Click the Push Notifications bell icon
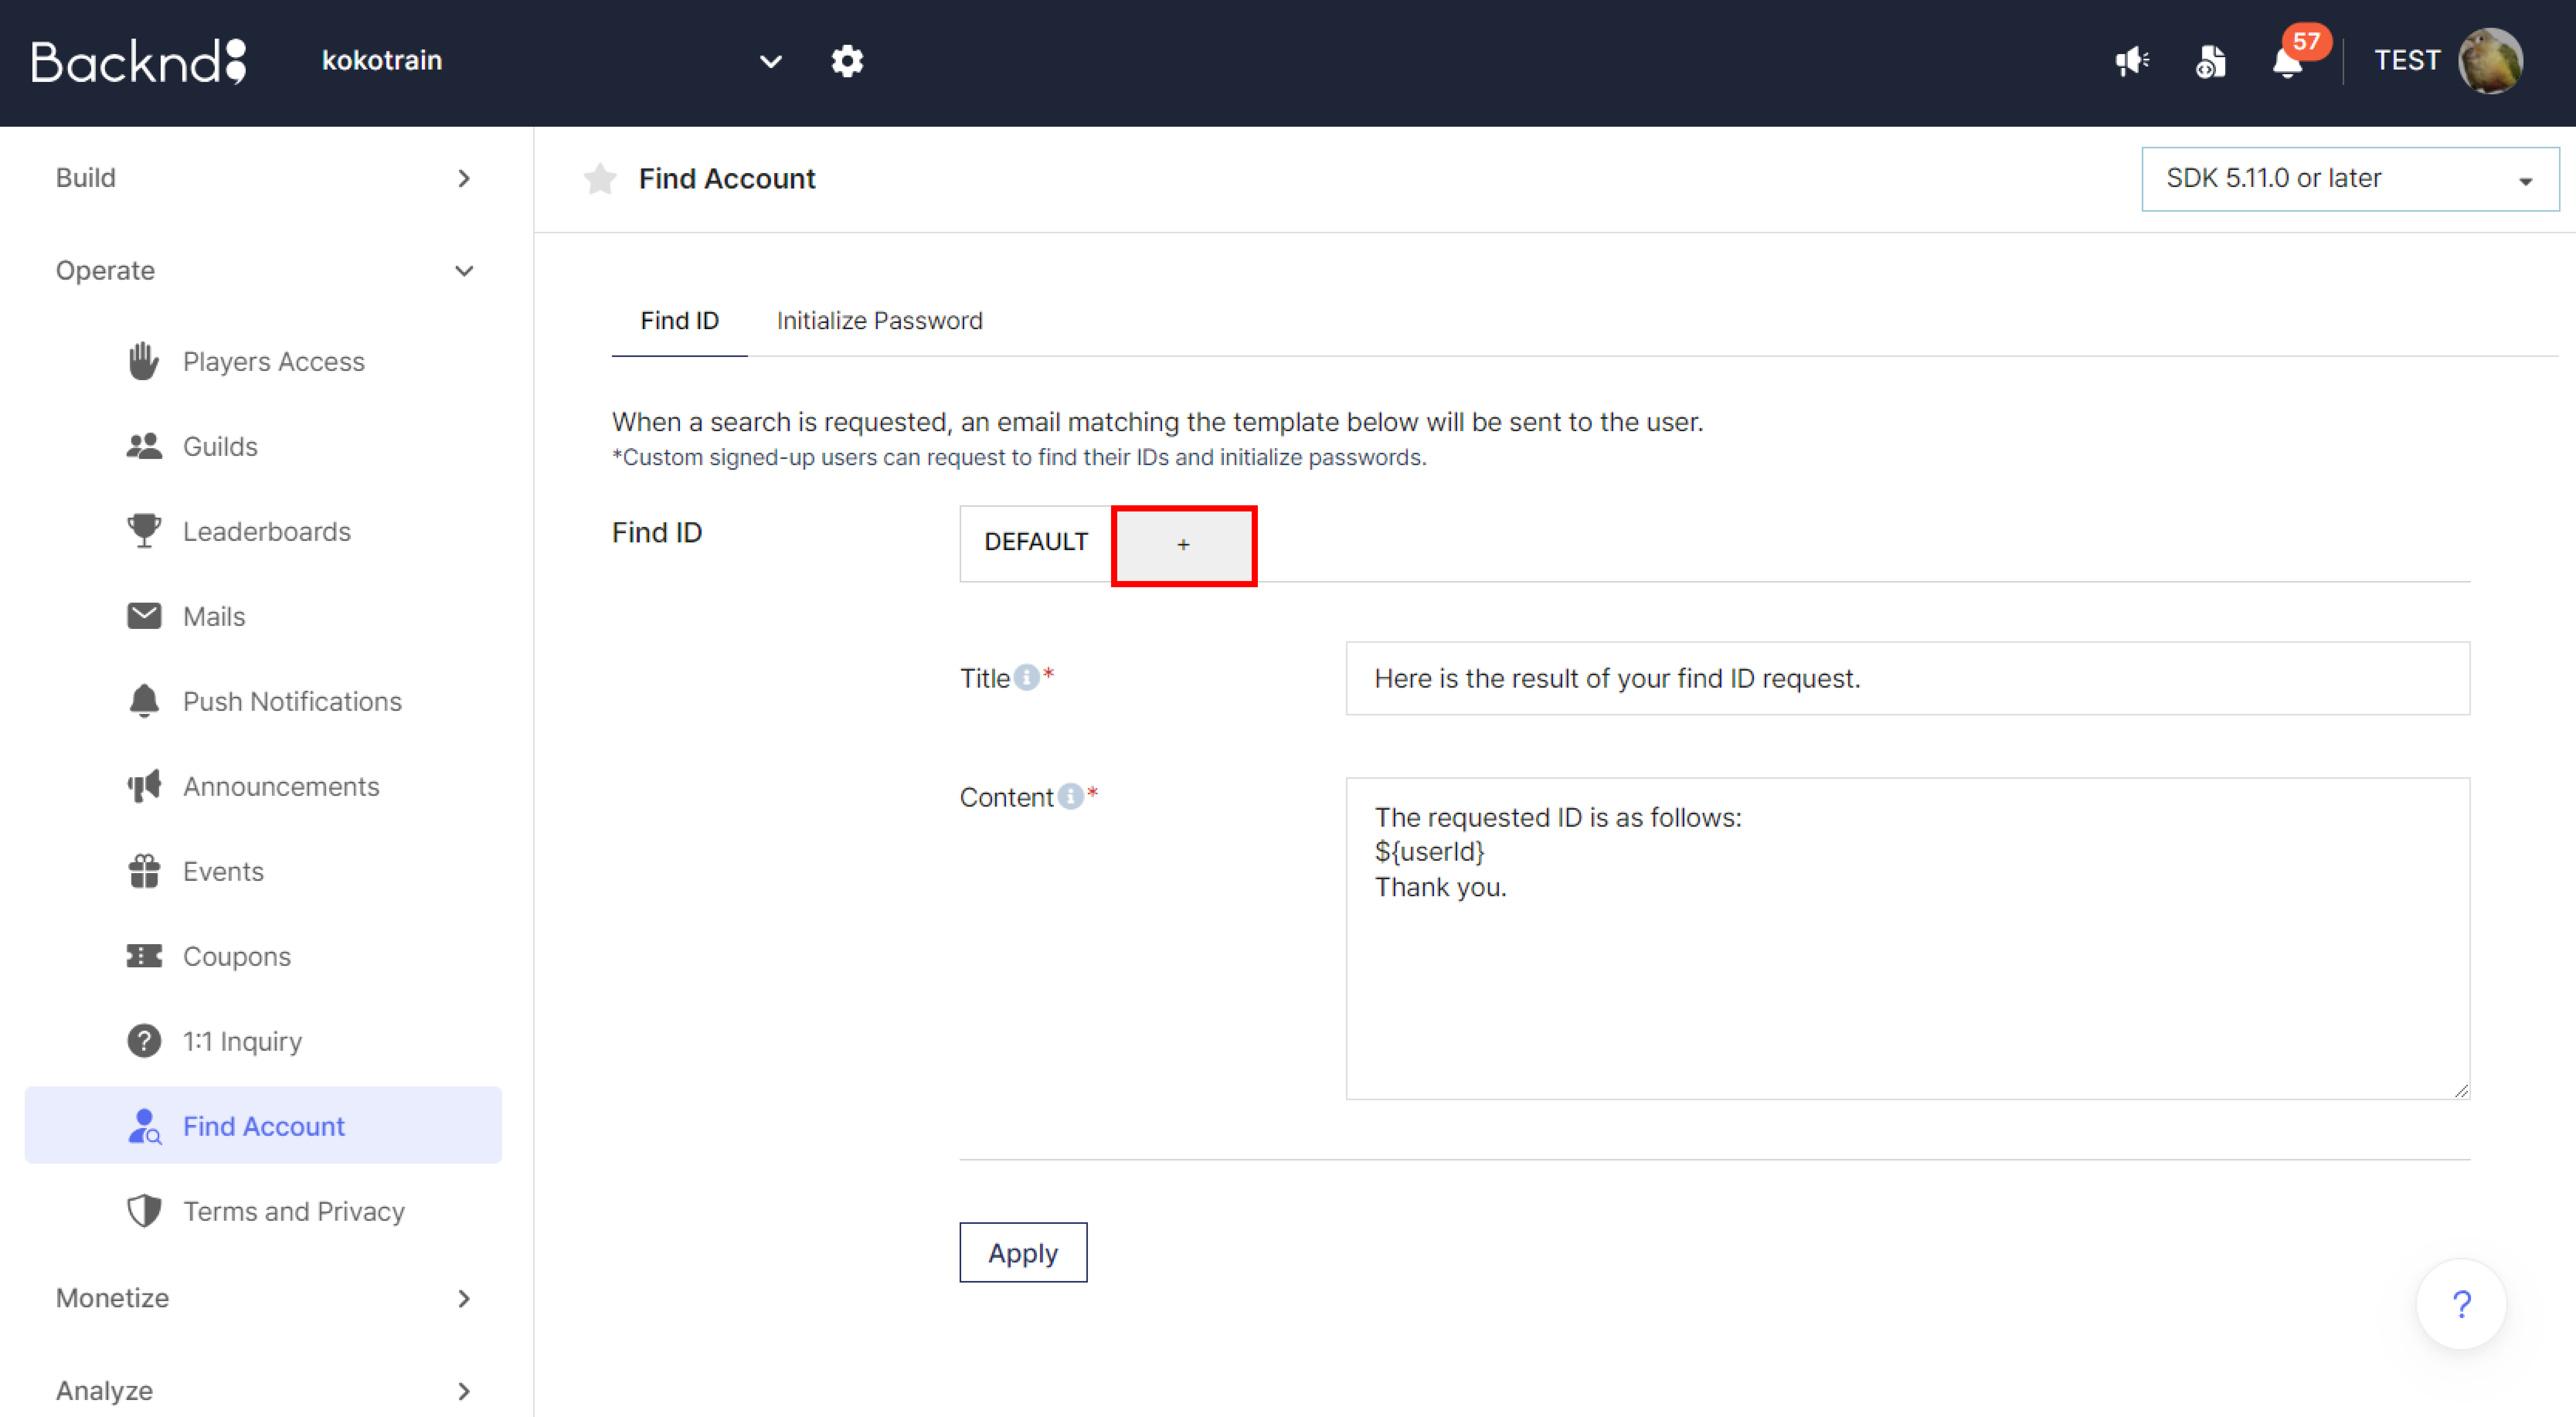The height and width of the screenshot is (1417, 2576). pos(144,701)
